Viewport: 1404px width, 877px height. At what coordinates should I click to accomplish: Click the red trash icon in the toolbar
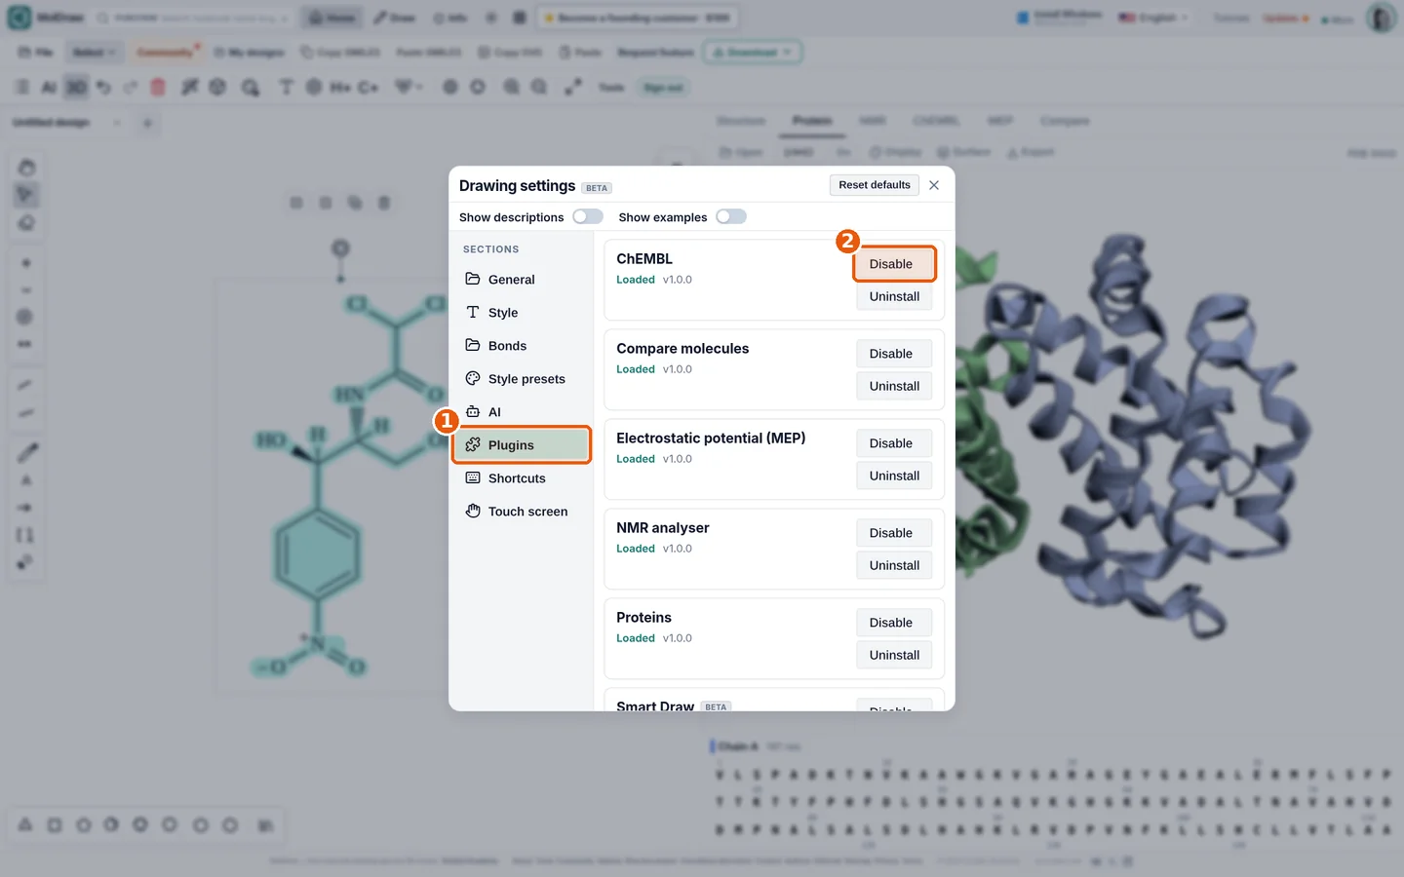click(158, 88)
